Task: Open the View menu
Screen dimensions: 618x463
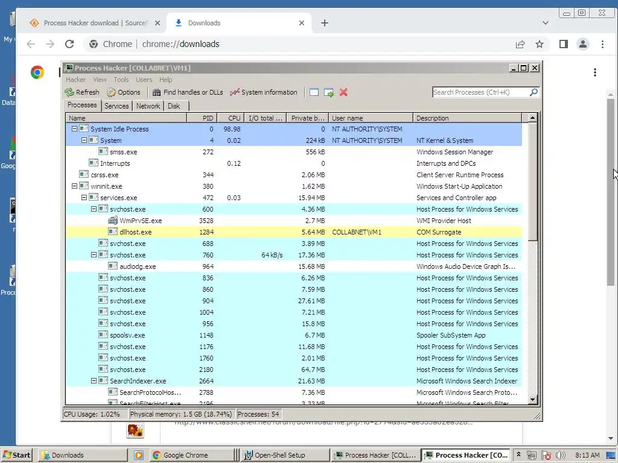Action: [x=100, y=80]
